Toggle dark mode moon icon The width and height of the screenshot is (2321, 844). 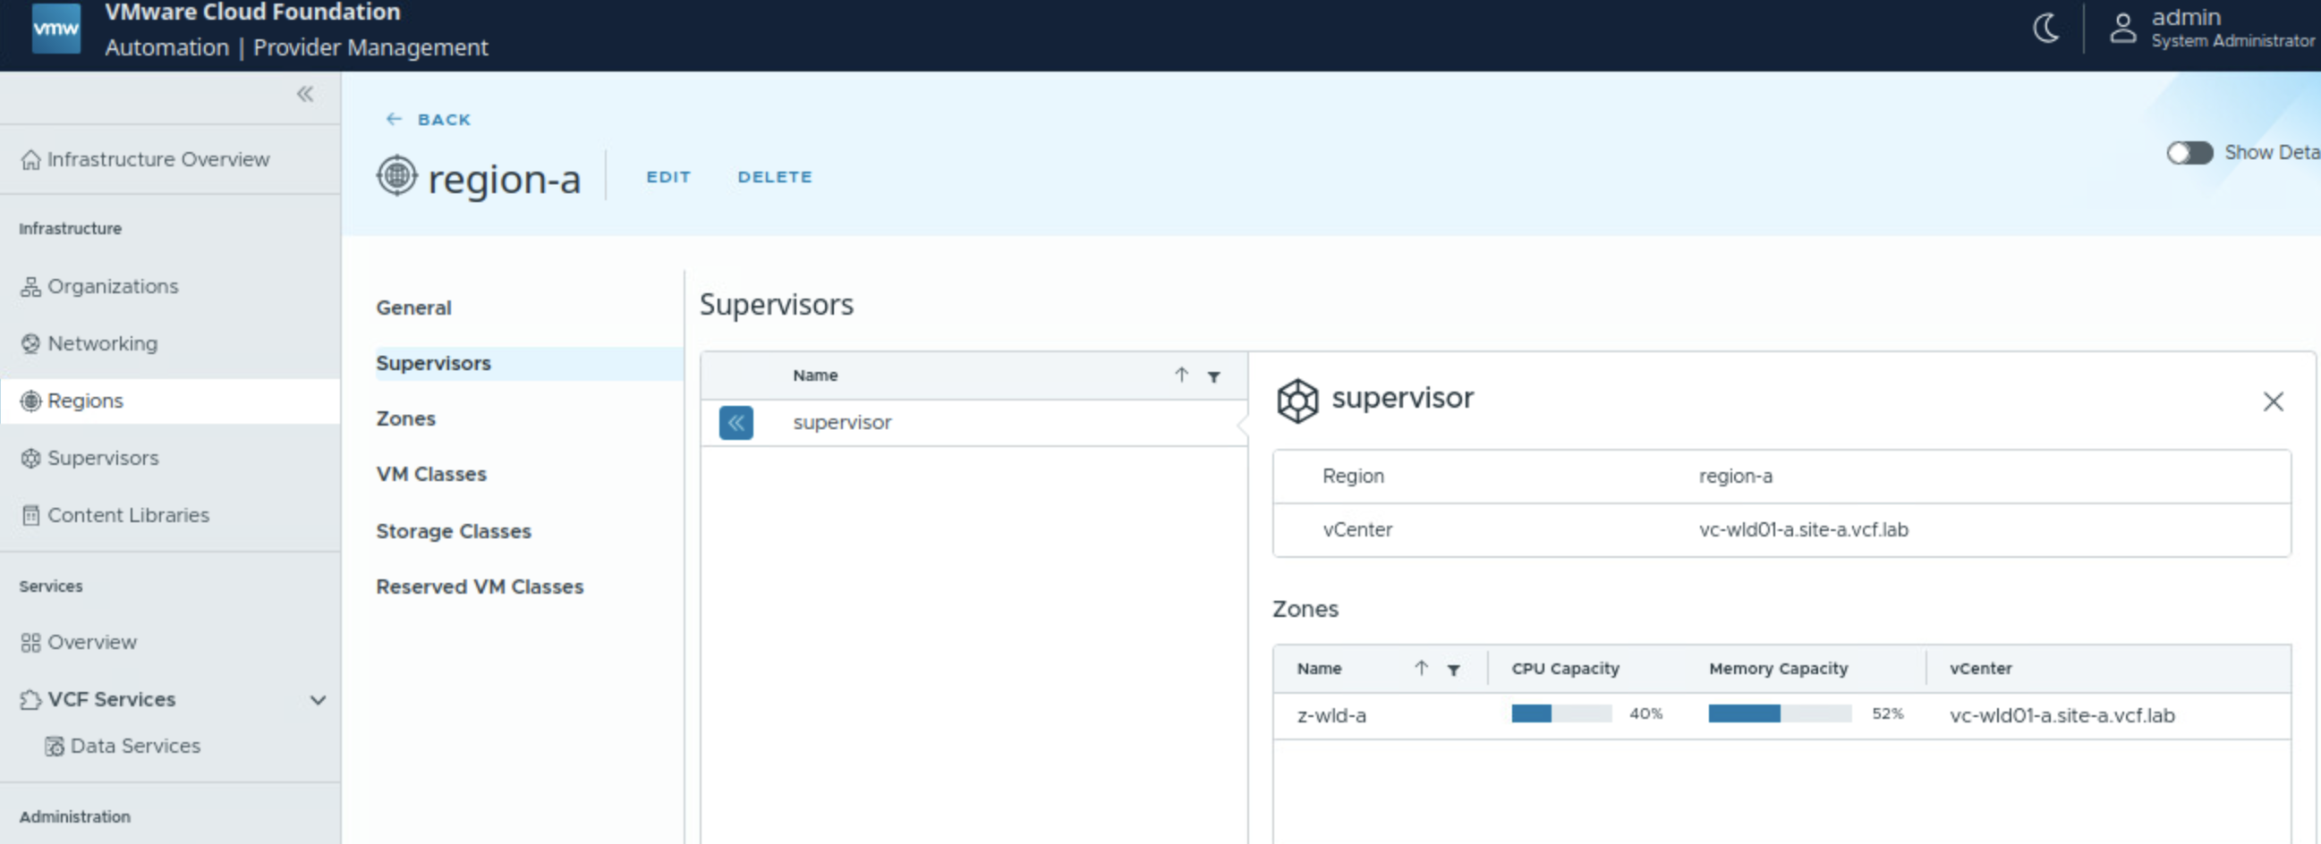coord(2045,29)
